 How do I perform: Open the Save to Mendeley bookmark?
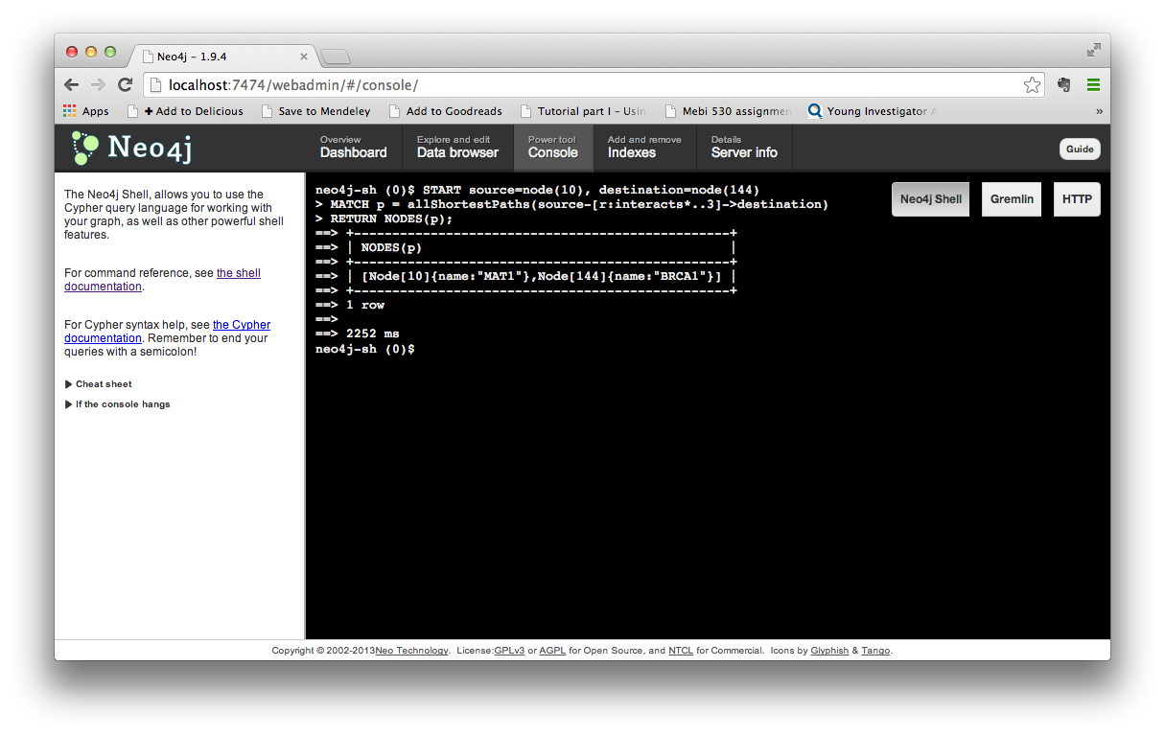(315, 111)
